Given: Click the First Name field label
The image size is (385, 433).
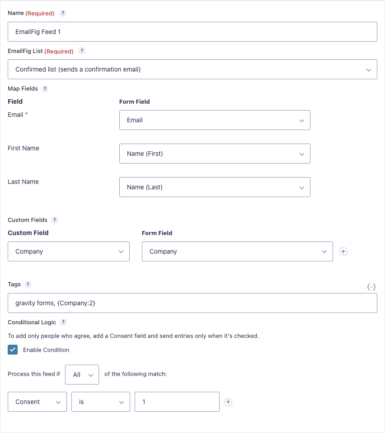Looking at the screenshot, I should [x=23, y=148].
